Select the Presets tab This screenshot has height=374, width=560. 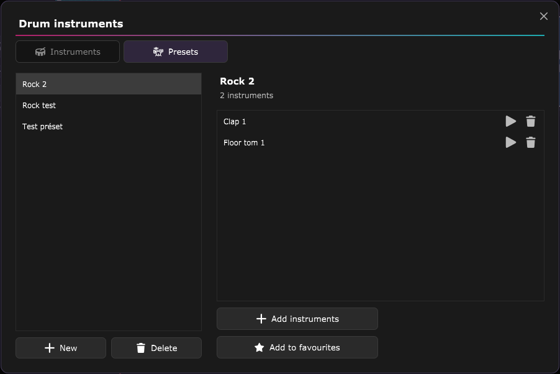[175, 52]
